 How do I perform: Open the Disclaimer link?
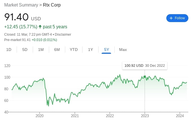(x=63, y=35)
